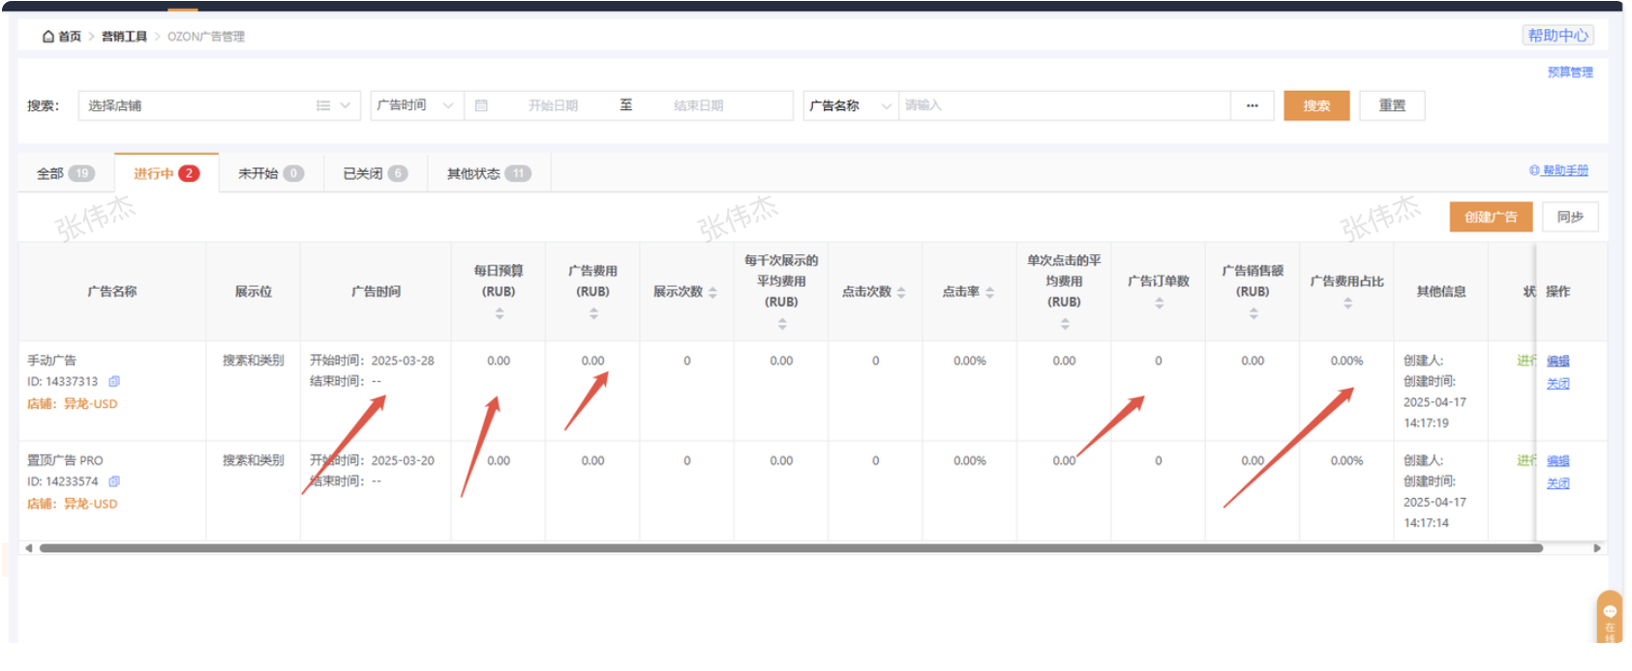Sort by 点击率 column

[x=989, y=292]
